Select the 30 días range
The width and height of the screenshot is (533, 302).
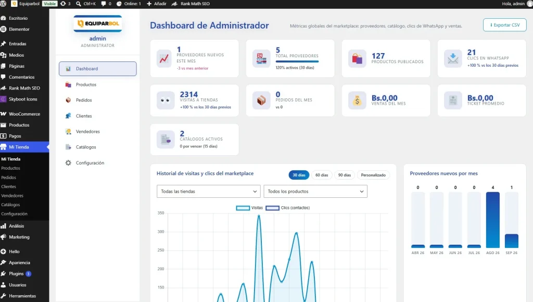[299, 175]
